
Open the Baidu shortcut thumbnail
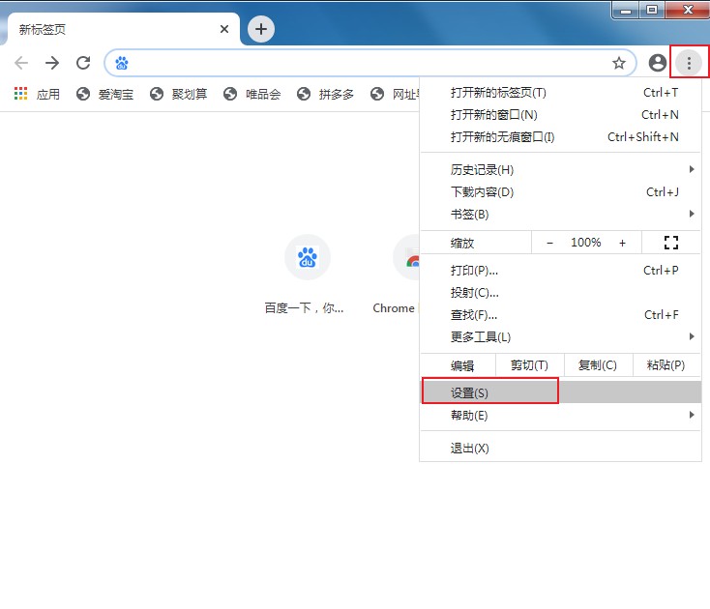[308, 257]
